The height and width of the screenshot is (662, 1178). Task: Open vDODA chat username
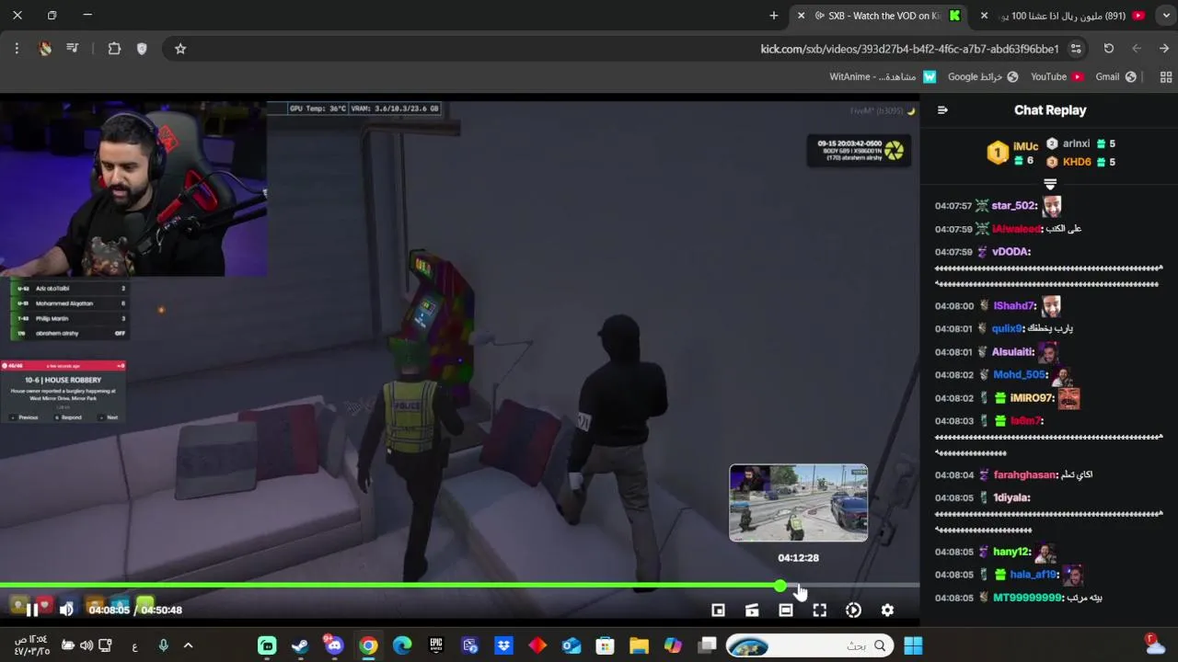(1011, 252)
